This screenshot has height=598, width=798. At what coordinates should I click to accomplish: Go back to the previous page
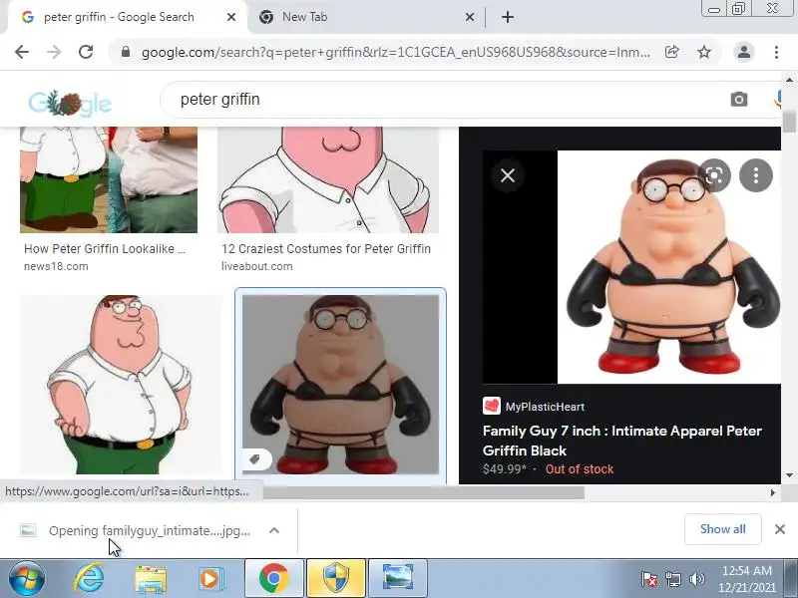click(22, 52)
